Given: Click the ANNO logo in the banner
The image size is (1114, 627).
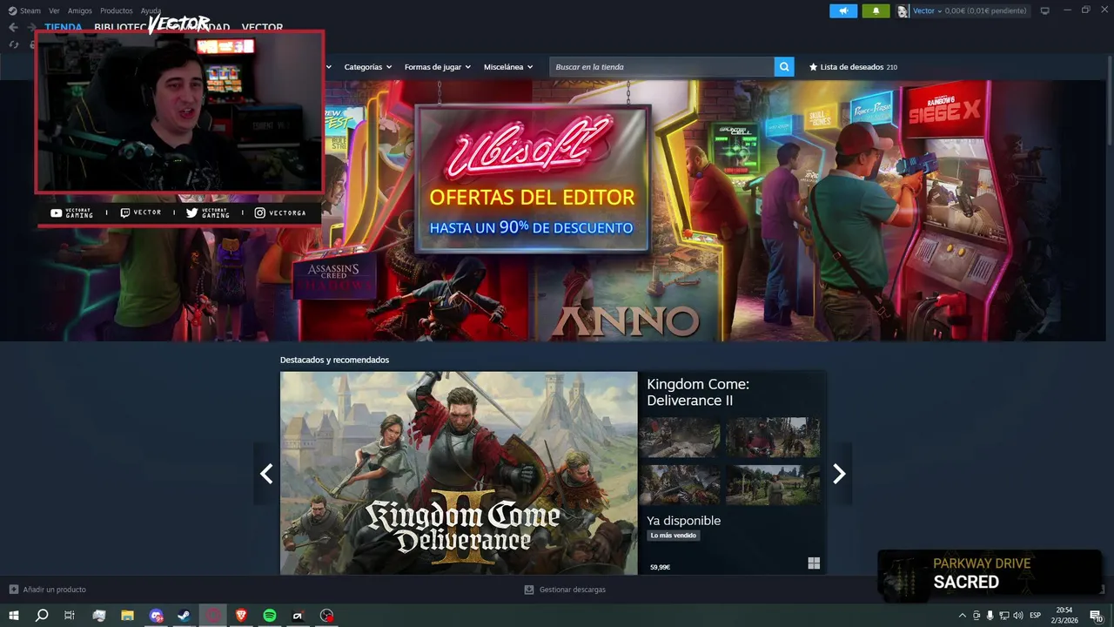Looking at the screenshot, I should 625,321.
